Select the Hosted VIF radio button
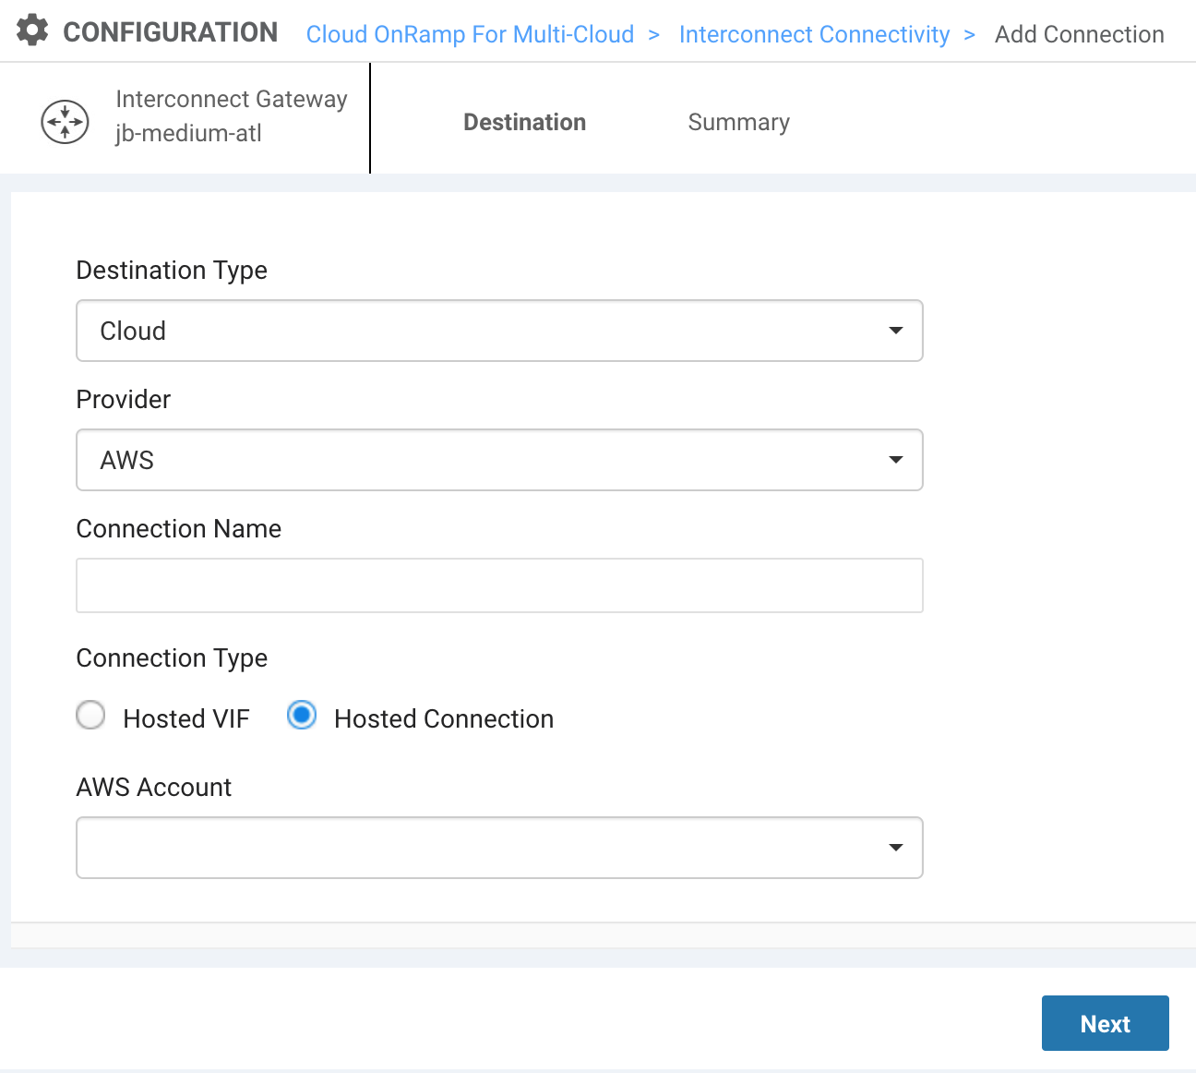 pos(90,716)
